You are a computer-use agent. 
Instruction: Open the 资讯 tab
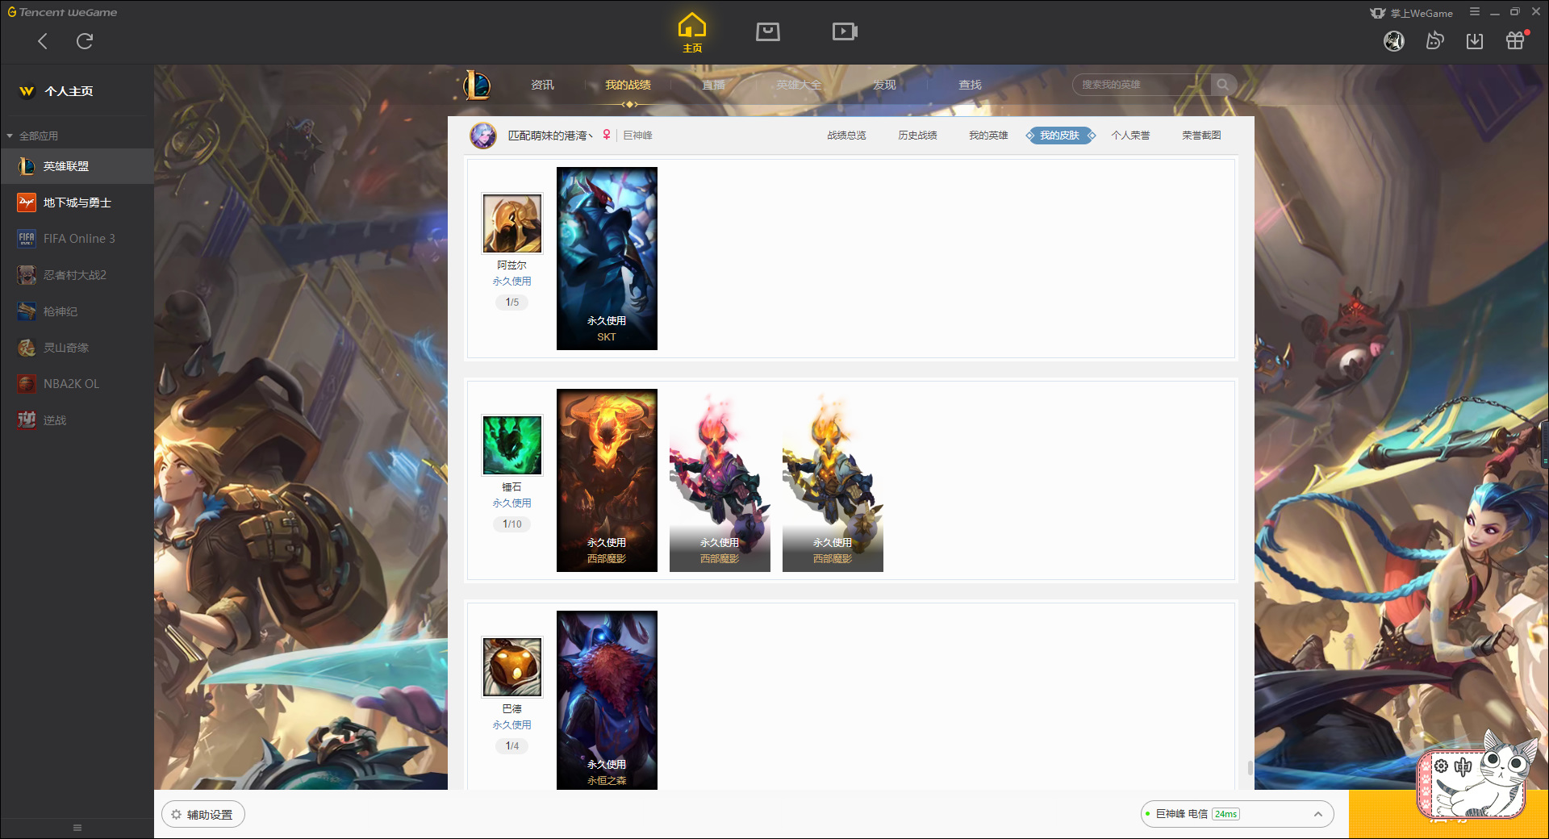point(542,85)
